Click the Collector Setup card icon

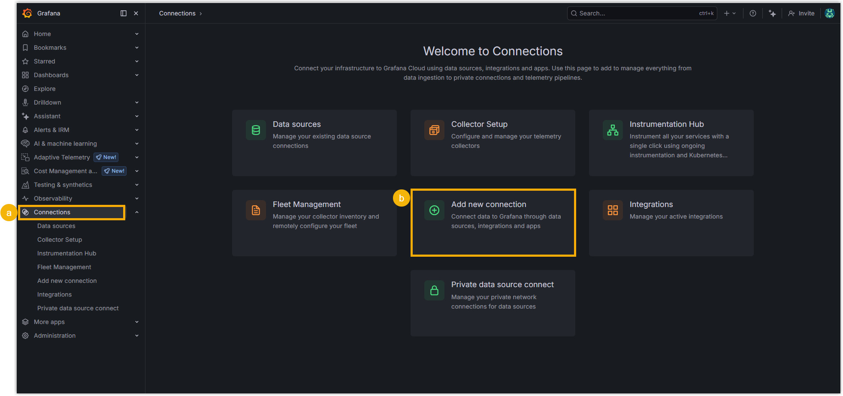[x=434, y=130]
